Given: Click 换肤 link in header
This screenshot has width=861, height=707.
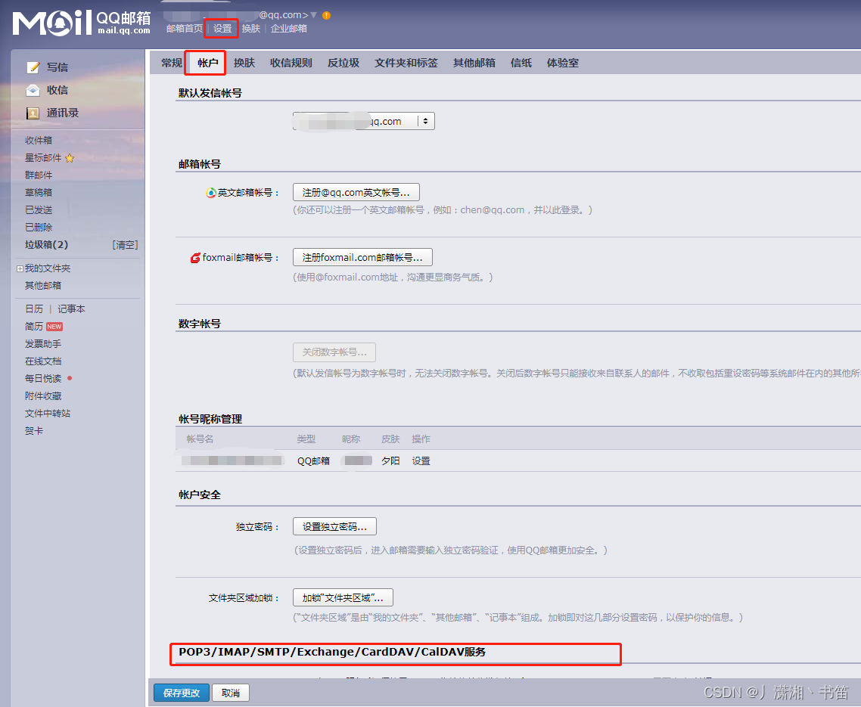Looking at the screenshot, I should (x=251, y=29).
